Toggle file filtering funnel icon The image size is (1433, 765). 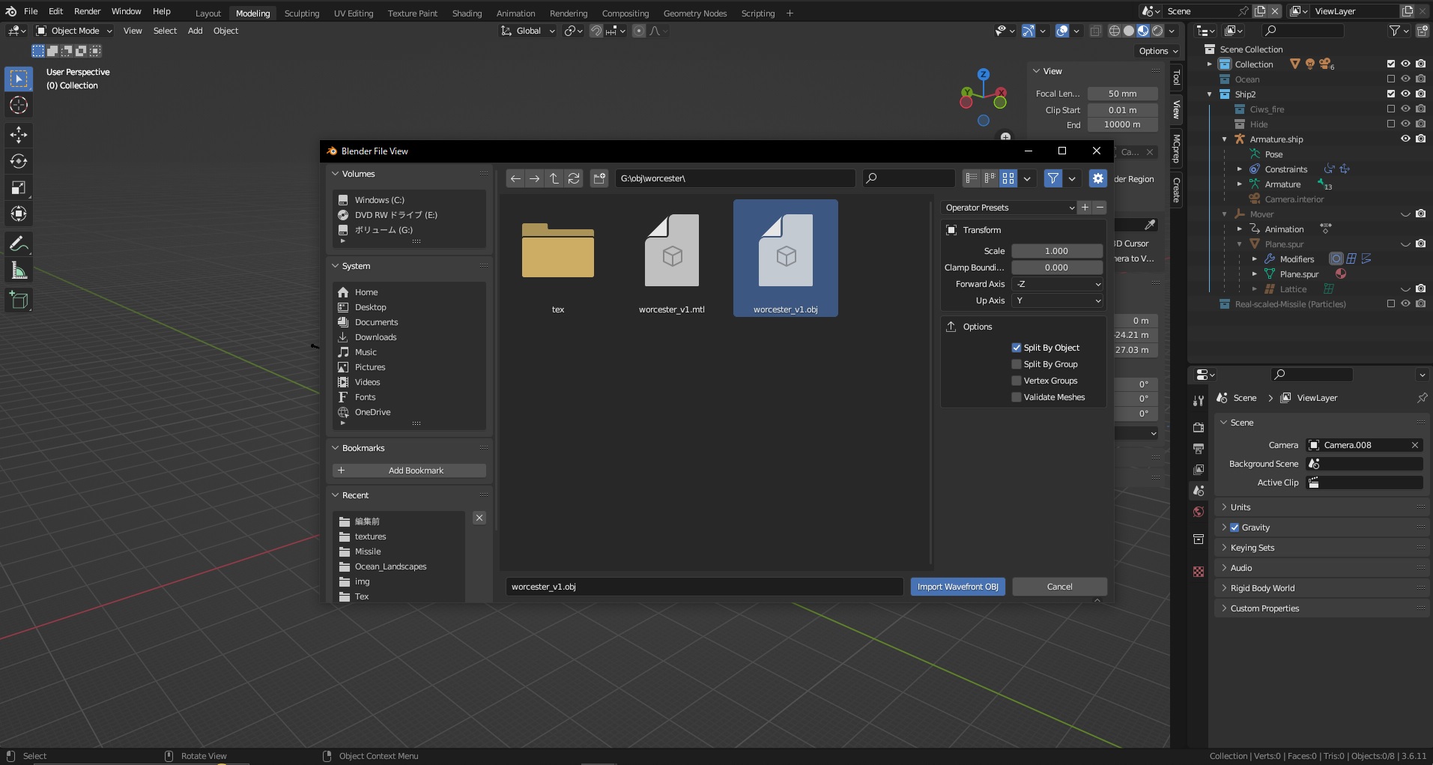click(1053, 178)
